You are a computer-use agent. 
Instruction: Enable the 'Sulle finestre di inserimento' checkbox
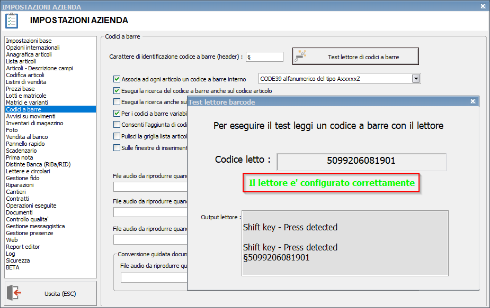117,148
